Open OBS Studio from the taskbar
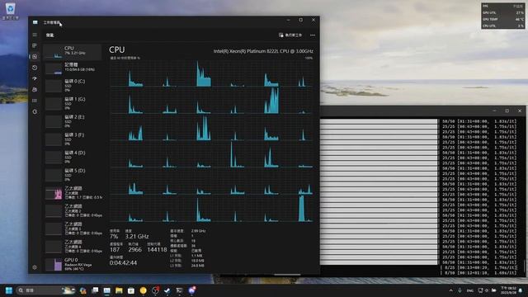The width and height of the screenshot is (528, 297). [x=155, y=290]
